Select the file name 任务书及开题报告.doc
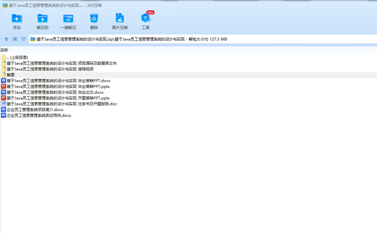This screenshot has width=377, height=234. click(62, 104)
